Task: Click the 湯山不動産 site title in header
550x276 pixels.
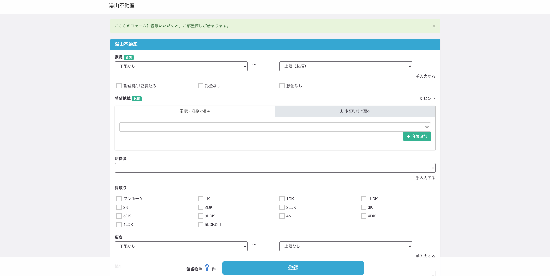Action: tap(122, 6)
